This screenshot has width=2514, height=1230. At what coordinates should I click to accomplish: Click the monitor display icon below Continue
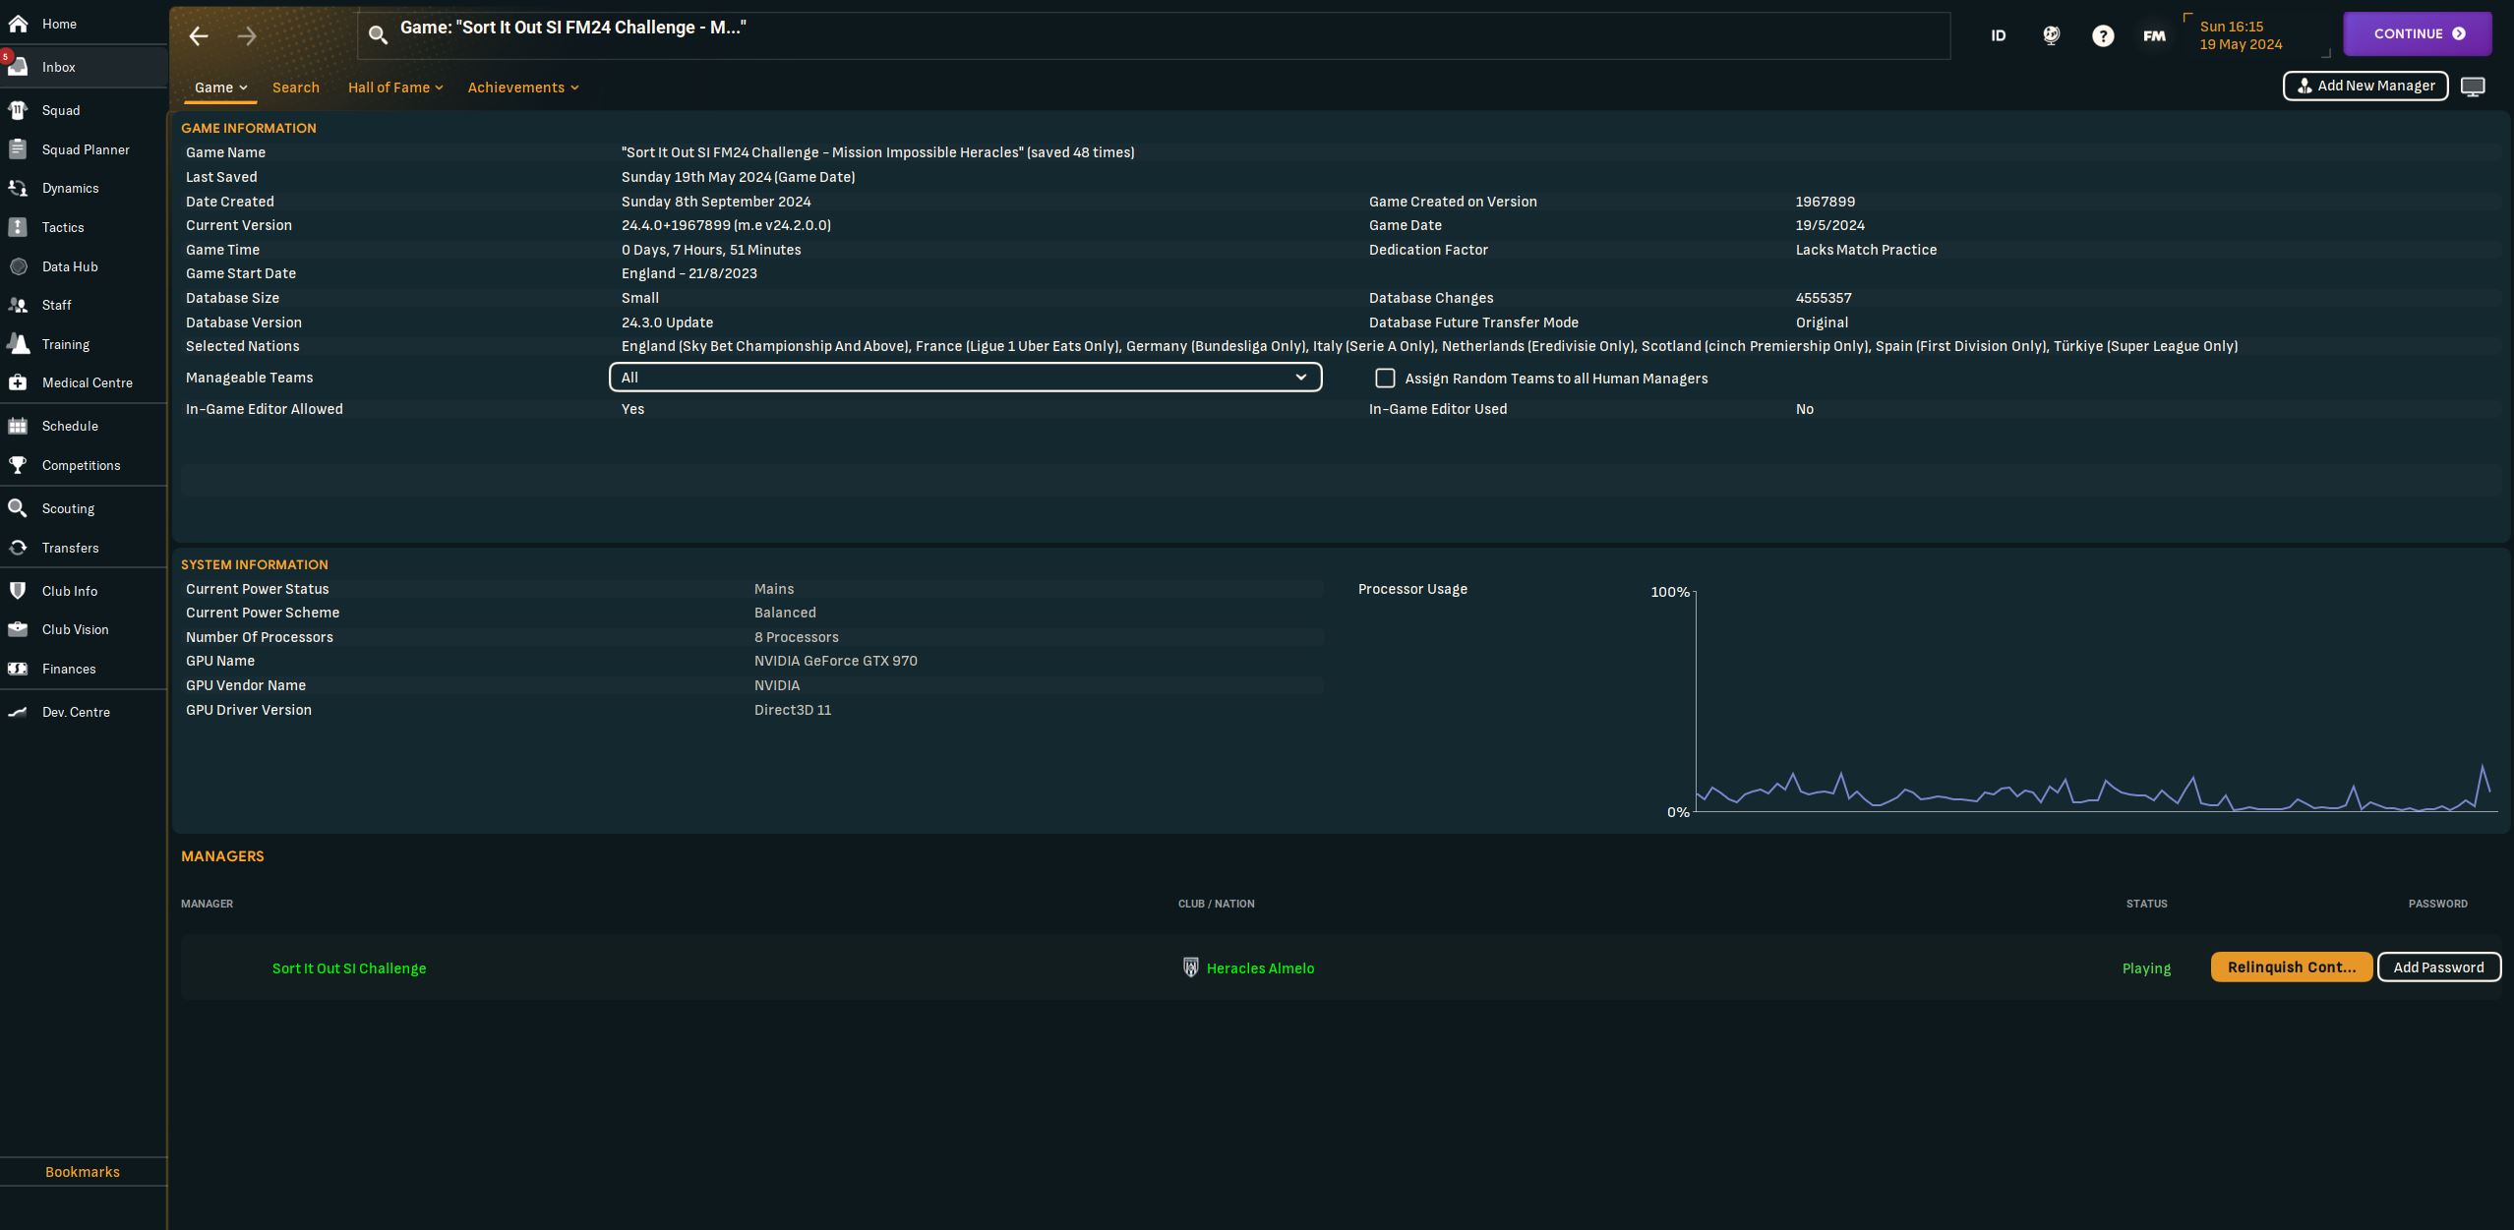pyautogui.click(x=2473, y=87)
